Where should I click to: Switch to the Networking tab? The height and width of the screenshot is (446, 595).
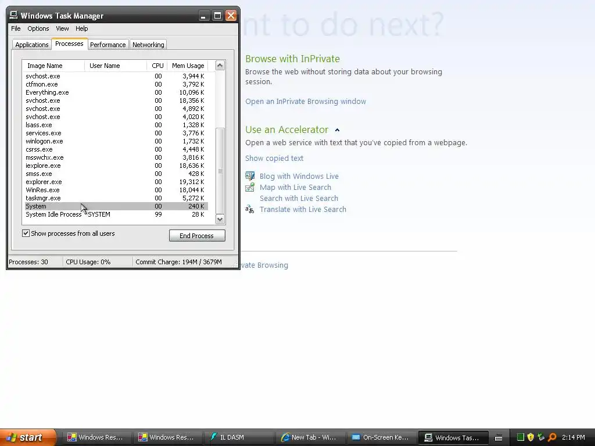pyautogui.click(x=148, y=45)
